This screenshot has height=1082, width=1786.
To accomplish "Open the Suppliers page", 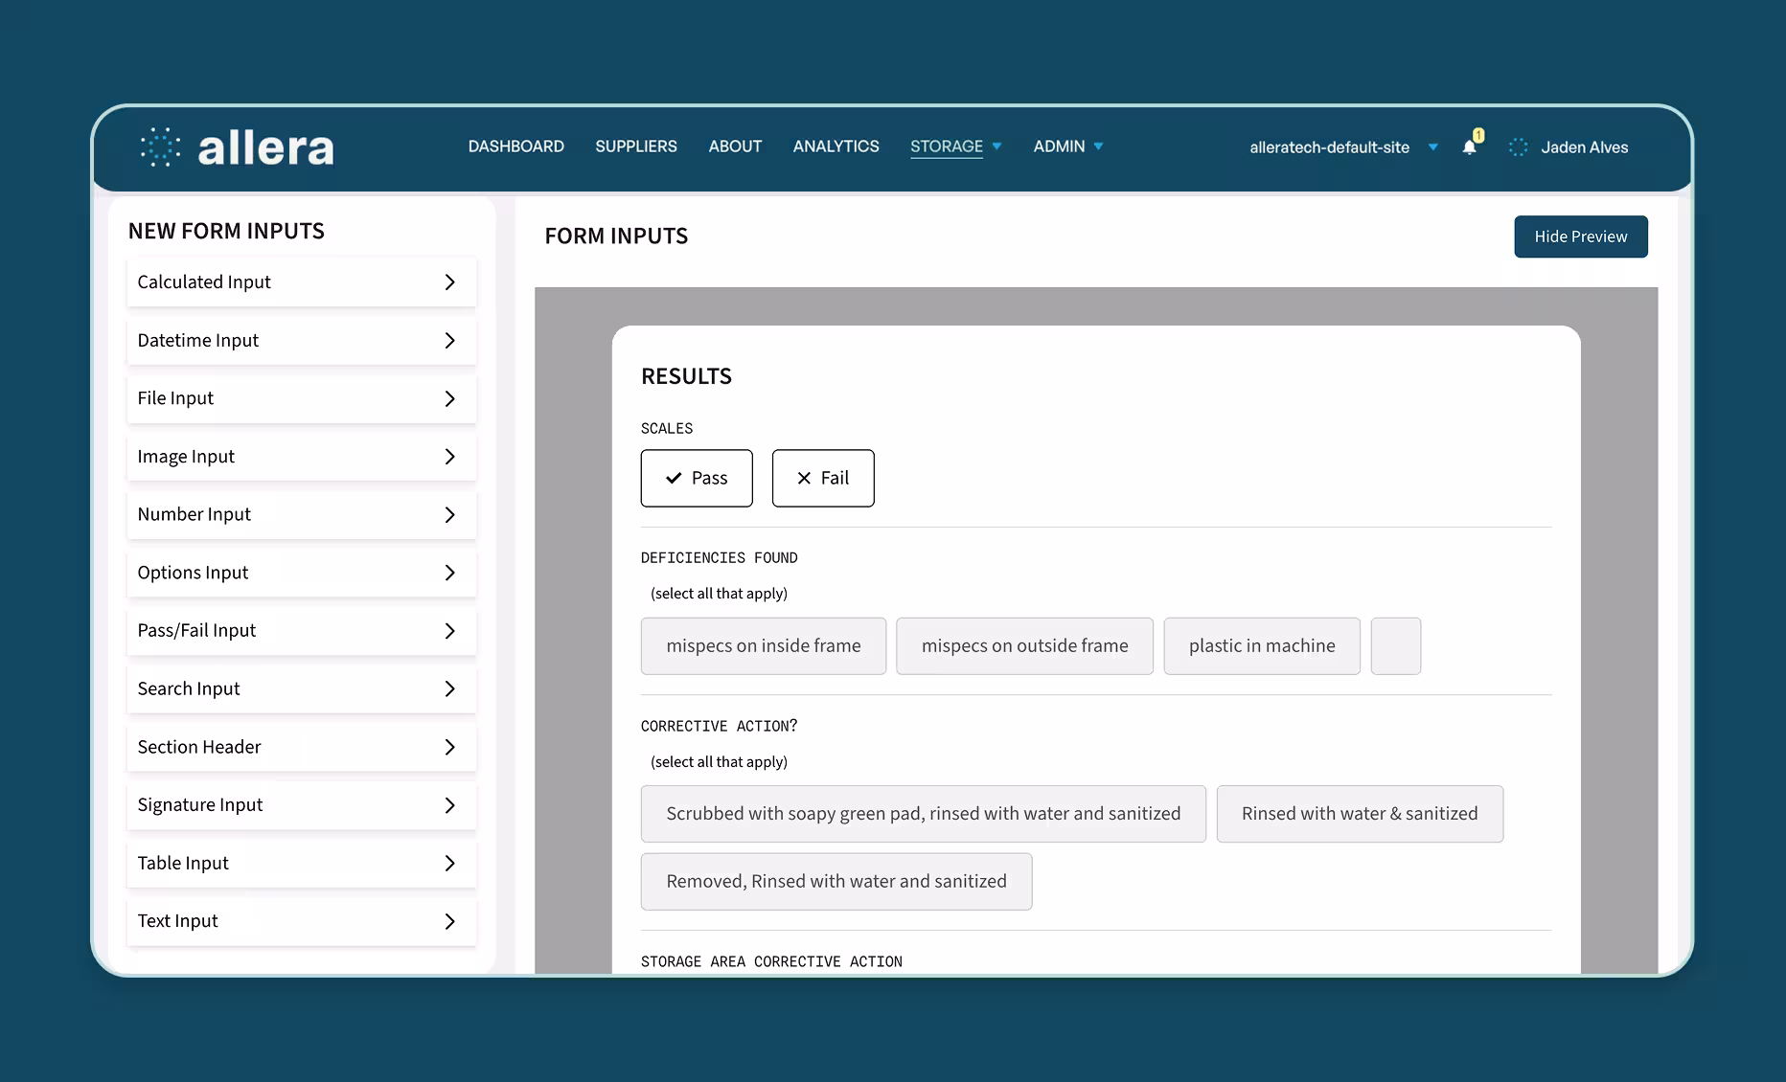I will [x=636, y=147].
